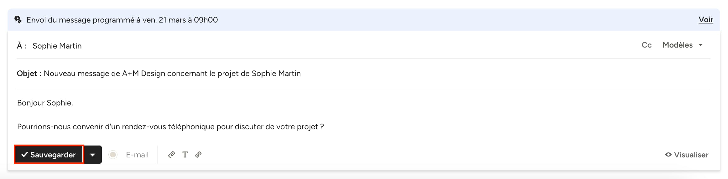
Task: Follow the Voir link in the banner
Action: pyautogui.click(x=705, y=20)
